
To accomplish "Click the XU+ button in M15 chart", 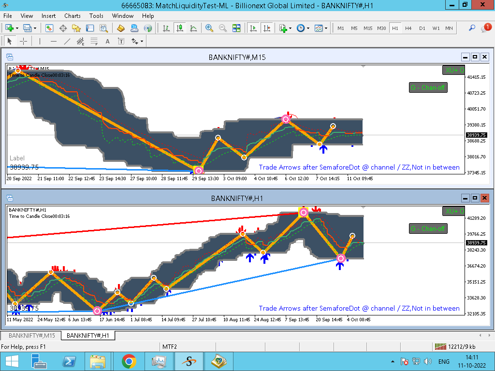I will [x=453, y=70].
